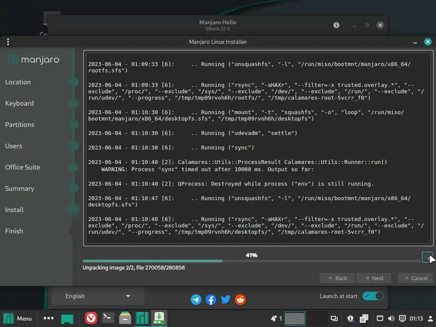Click the three-dots taskbar applet
This screenshot has height=327, width=436.
tap(49, 318)
